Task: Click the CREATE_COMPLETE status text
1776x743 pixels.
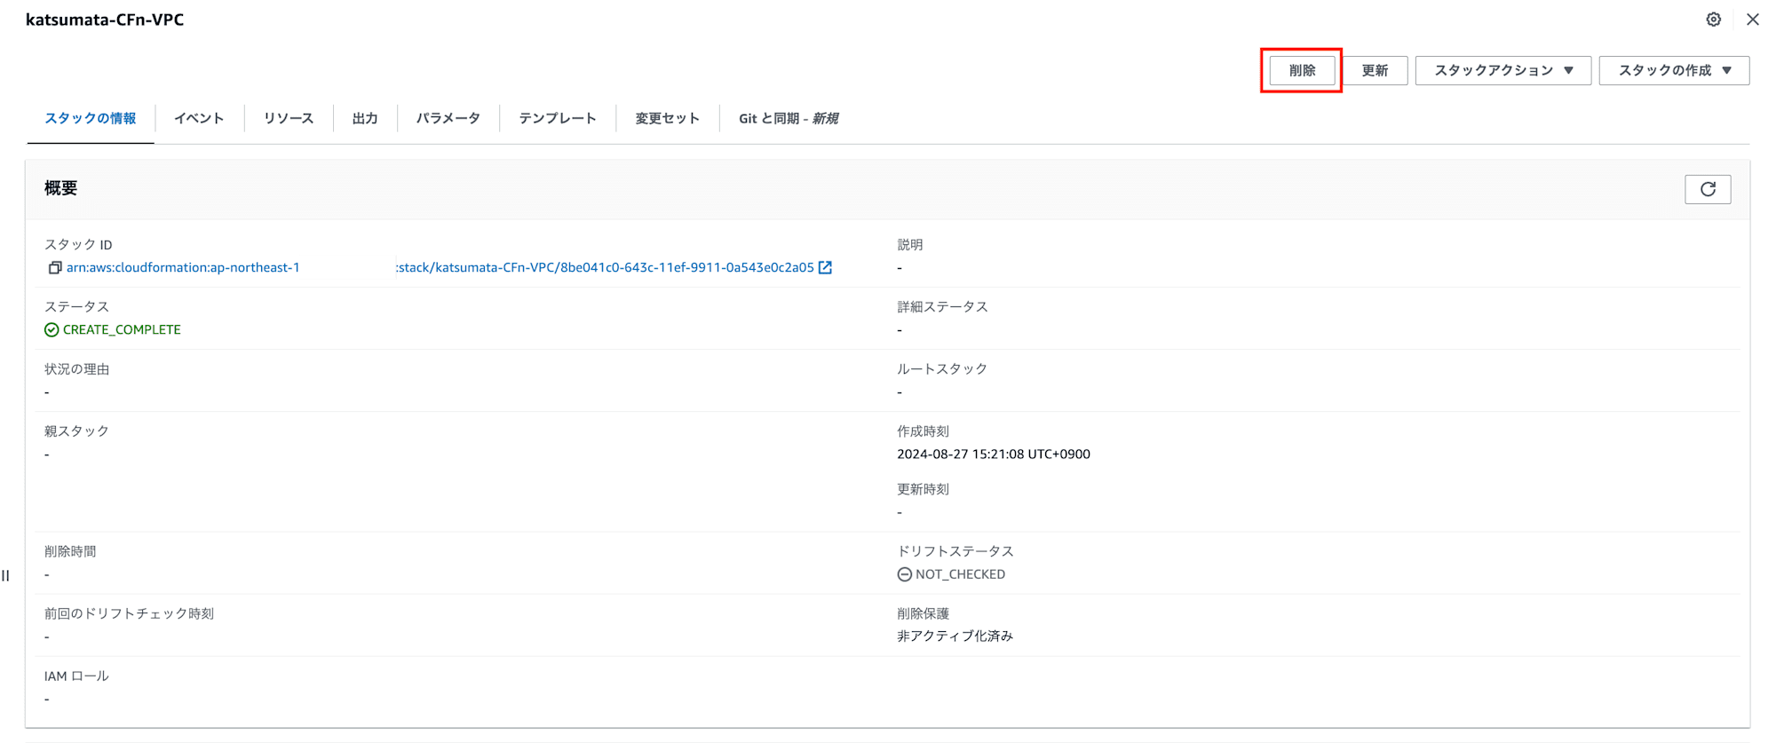Action: pos(122,329)
